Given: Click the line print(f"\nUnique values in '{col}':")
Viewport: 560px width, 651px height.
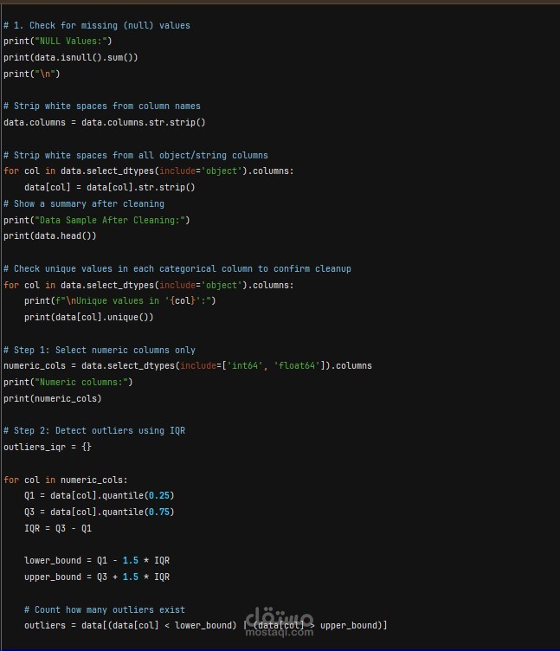Looking at the screenshot, I should point(120,300).
